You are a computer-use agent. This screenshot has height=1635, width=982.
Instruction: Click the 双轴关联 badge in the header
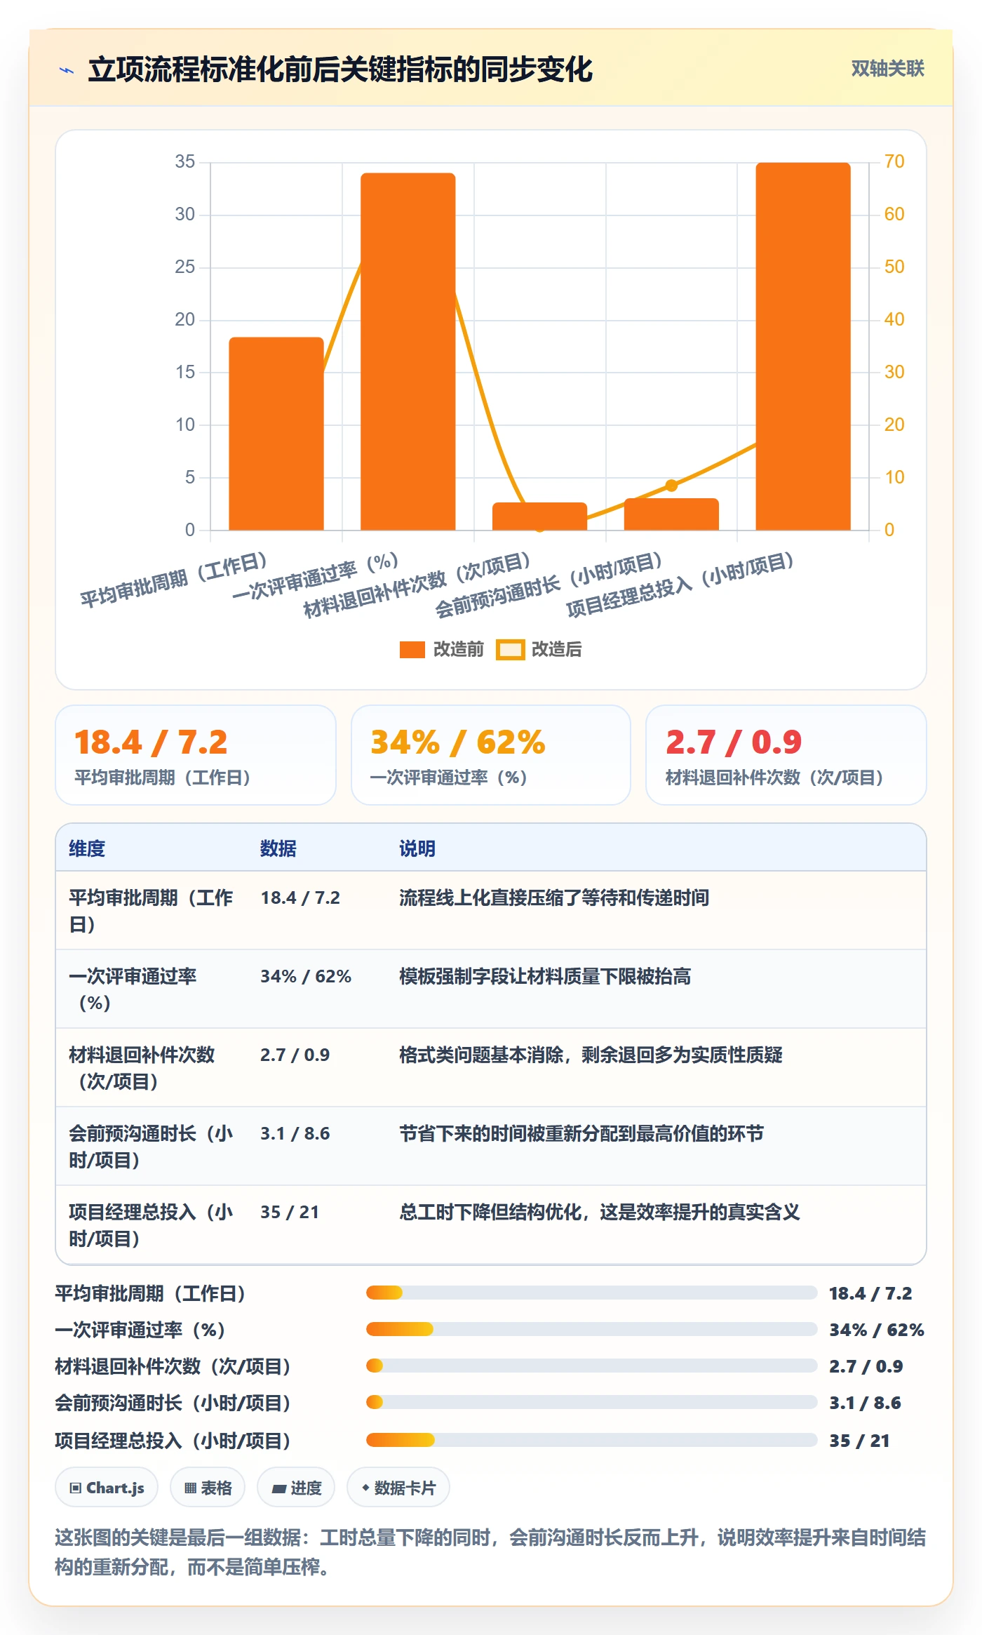pos(887,69)
